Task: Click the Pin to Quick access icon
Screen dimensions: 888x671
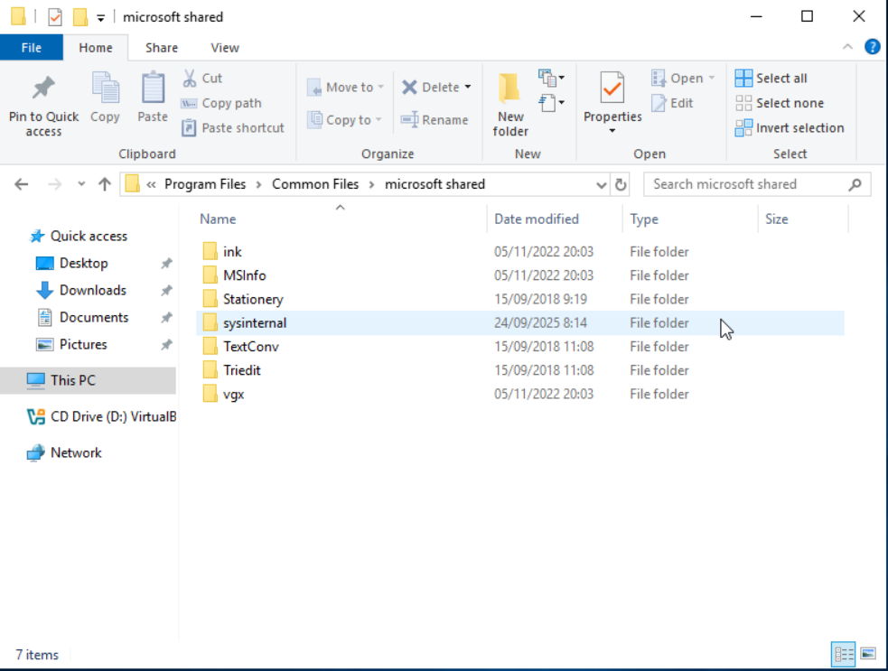Action: click(x=43, y=89)
